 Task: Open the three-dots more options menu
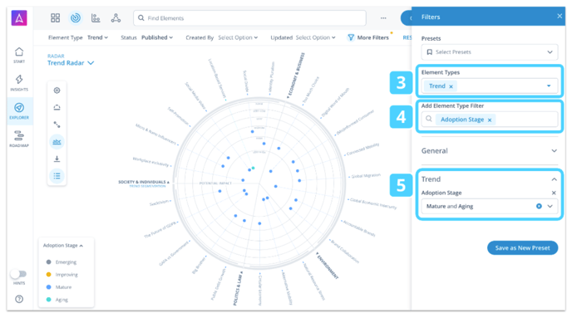(383, 17)
